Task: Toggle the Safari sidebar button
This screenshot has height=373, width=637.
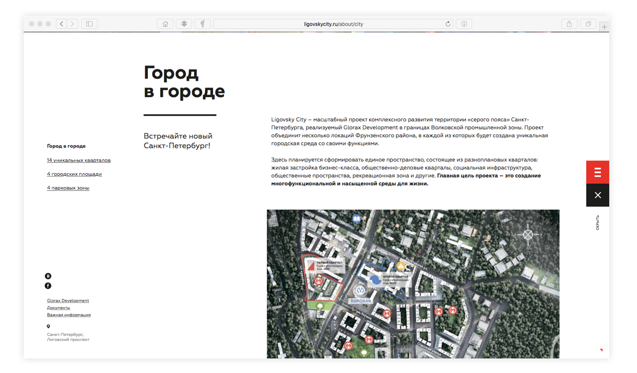Action: click(90, 24)
